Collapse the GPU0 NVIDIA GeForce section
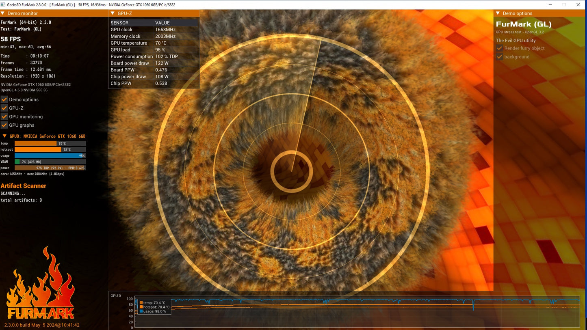This screenshot has height=330, width=587. point(4,136)
